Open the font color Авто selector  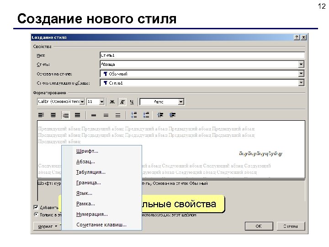point(162,102)
